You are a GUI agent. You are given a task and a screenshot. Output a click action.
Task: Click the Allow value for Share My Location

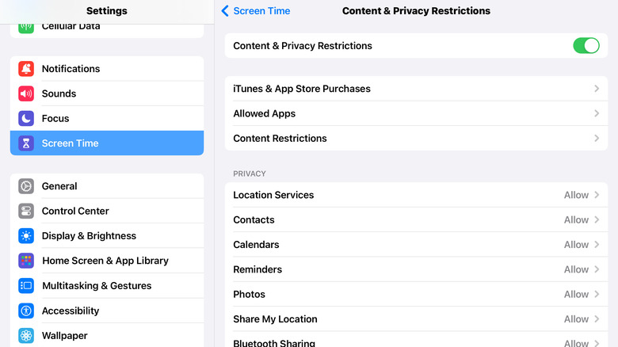point(576,319)
